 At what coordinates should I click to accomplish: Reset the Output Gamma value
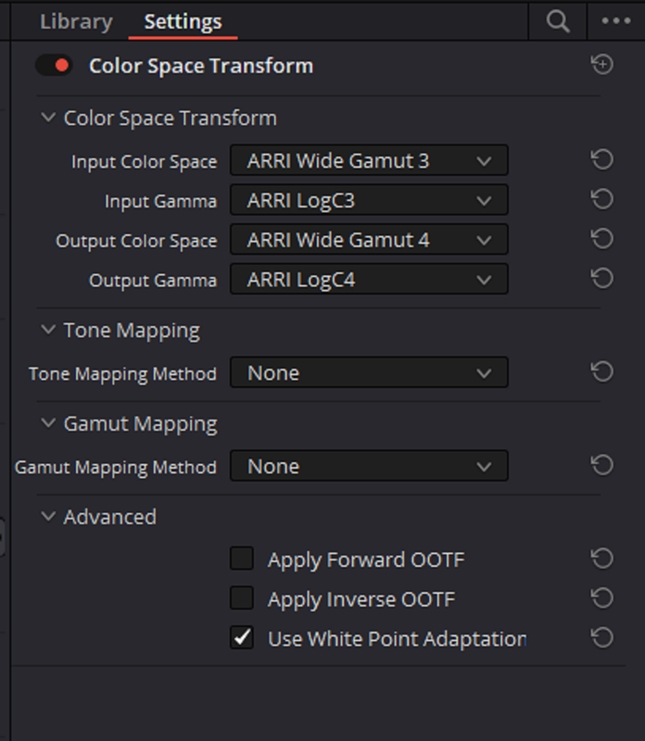click(x=602, y=279)
